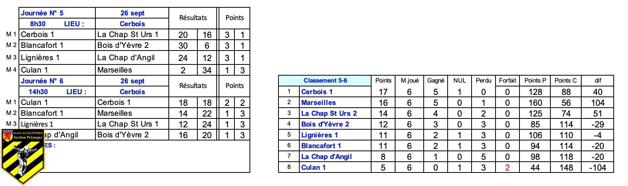Select the '14h30 LIEU :' cell
Screen dimensions: 628x186
(57, 92)
